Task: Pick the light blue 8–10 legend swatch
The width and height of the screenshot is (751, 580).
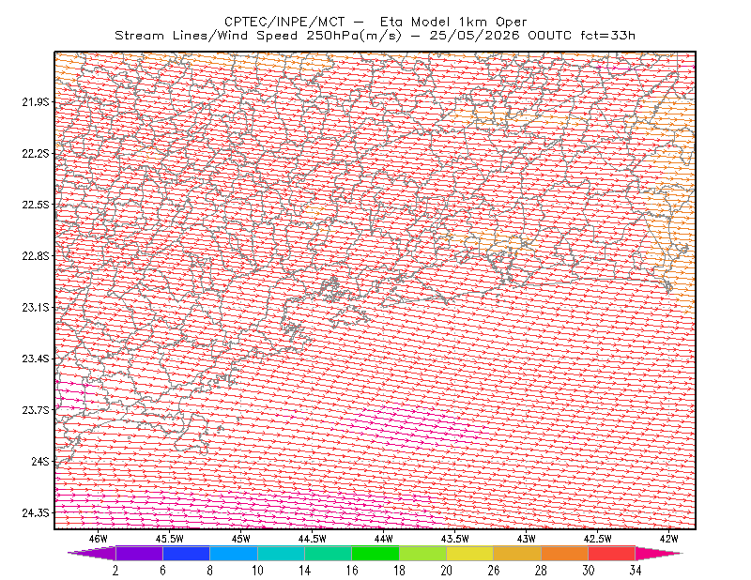Action: [234, 553]
